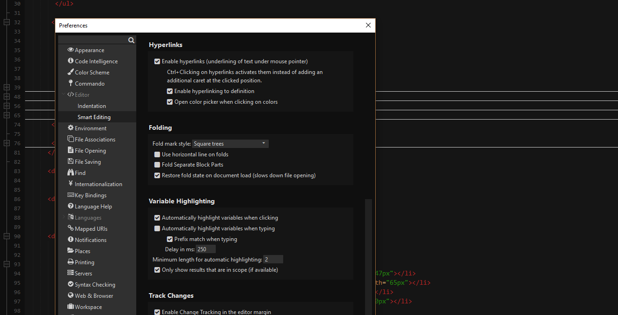Open the Fold mark style dropdown
This screenshot has height=315, width=618.
point(230,143)
